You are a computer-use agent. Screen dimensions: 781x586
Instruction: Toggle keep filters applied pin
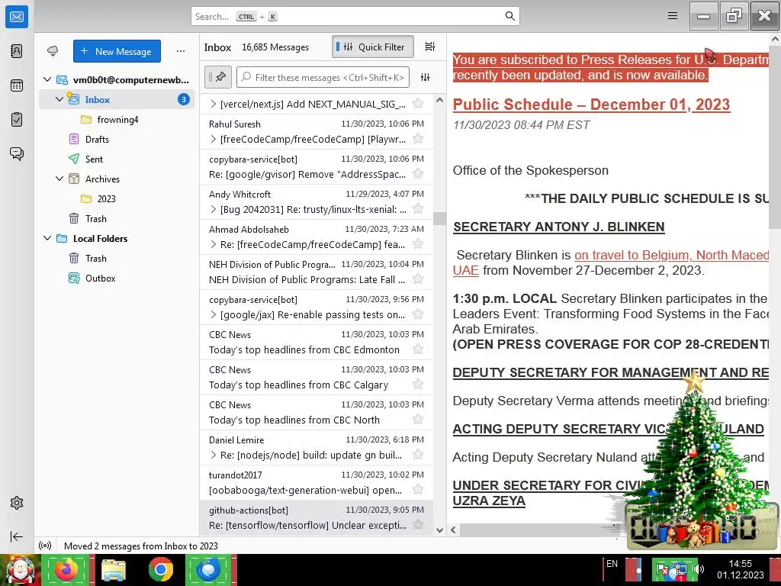tap(217, 77)
